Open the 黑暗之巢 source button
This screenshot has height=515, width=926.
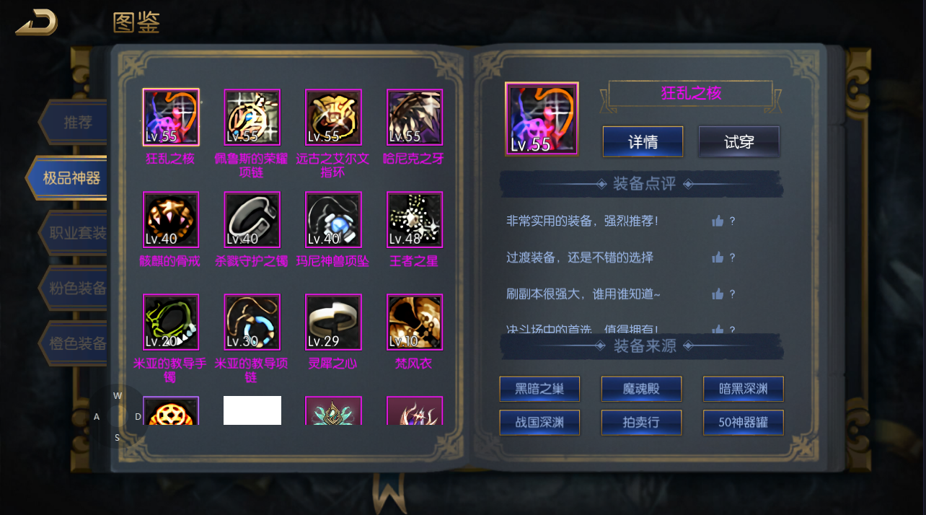[x=539, y=389]
